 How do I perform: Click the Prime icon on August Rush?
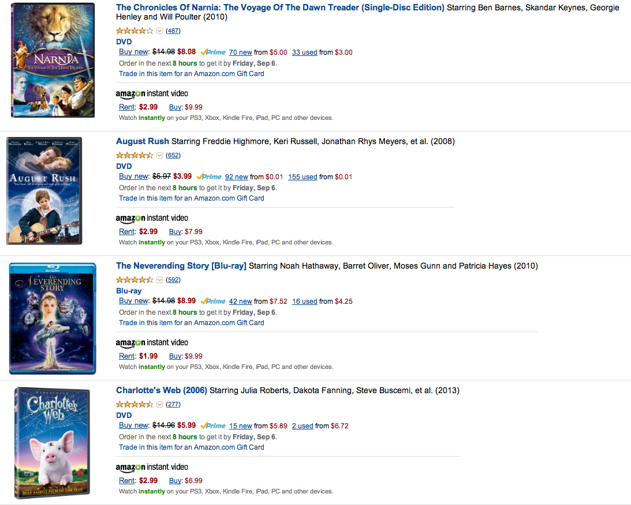point(209,176)
